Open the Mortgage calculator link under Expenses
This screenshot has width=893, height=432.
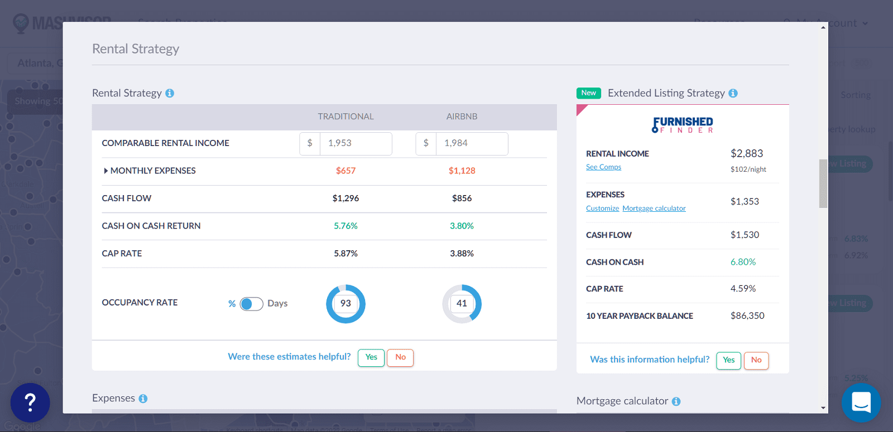click(654, 208)
